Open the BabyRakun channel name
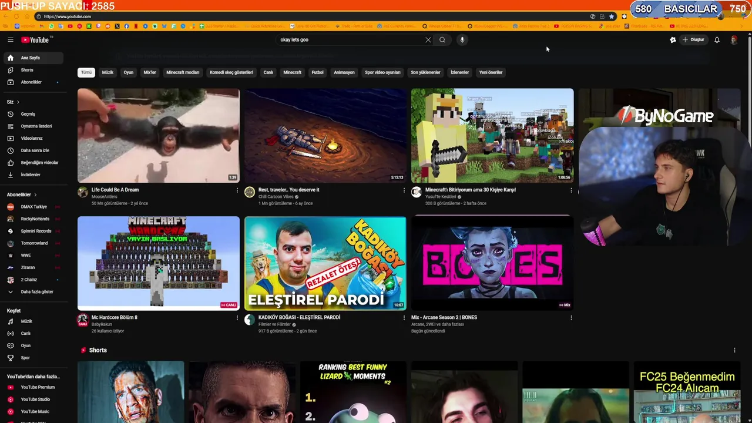Screen dimensions: 752x423 click(102, 324)
